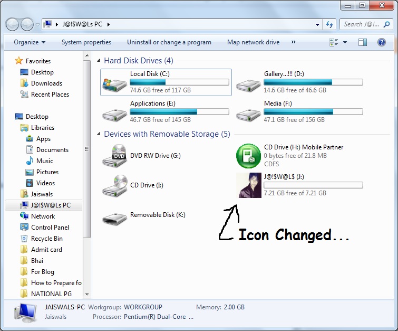
Task: Select Media (F:) drive icon
Action: (x=248, y=115)
